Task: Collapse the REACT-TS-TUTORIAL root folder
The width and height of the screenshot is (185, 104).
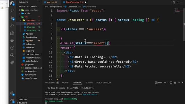Action: point(28,7)
